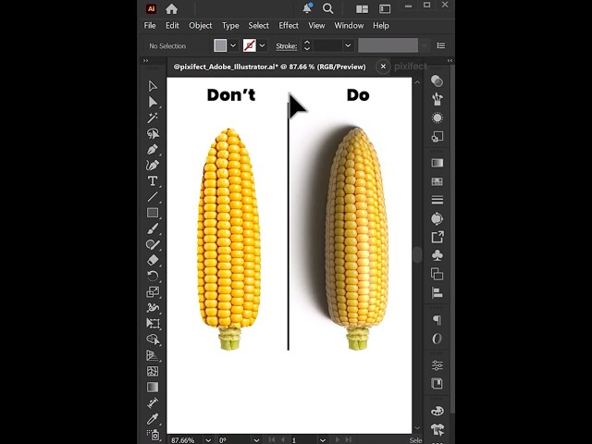592x444 pixels.
Task: Activate the Type tool
Action: [153, 181]
